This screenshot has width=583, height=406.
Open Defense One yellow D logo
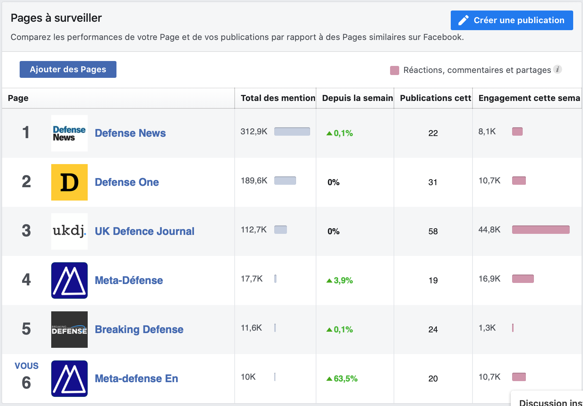tap(69, 182)
